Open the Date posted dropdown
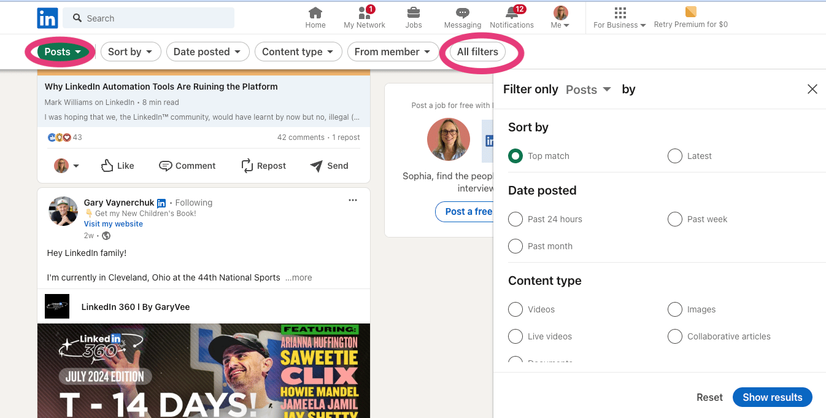Viewport: 826px width, 418px height. tap(208, 52)
